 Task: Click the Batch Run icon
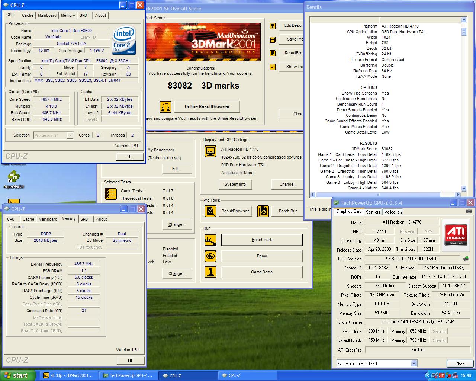263,211
